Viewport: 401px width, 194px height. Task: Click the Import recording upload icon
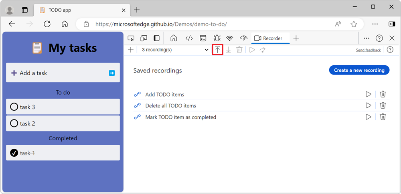218,50
